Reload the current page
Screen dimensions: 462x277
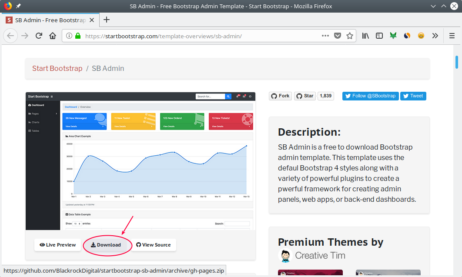tap(38, 36)
